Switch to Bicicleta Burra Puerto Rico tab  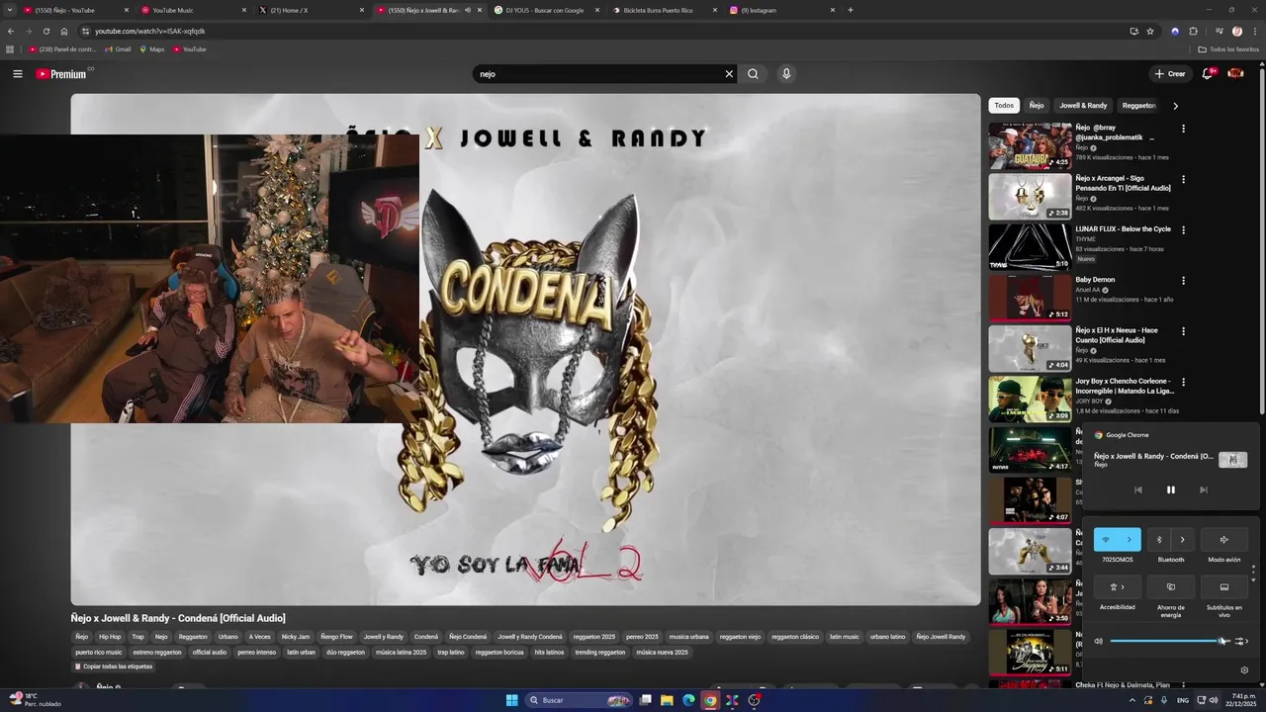pos(665,10)
